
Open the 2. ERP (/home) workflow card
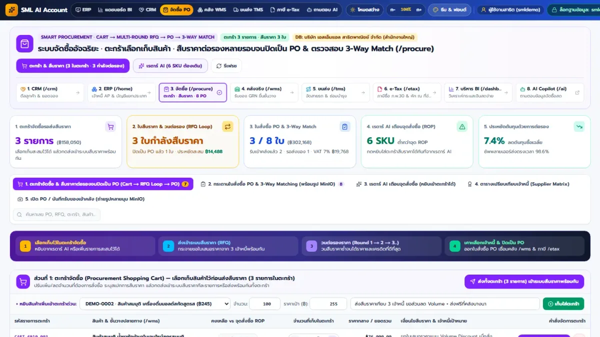pos(121,92)
